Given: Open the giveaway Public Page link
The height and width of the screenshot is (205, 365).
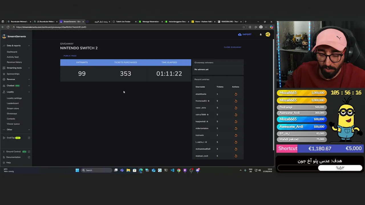Looking at the screenshot, I should 70,56.
